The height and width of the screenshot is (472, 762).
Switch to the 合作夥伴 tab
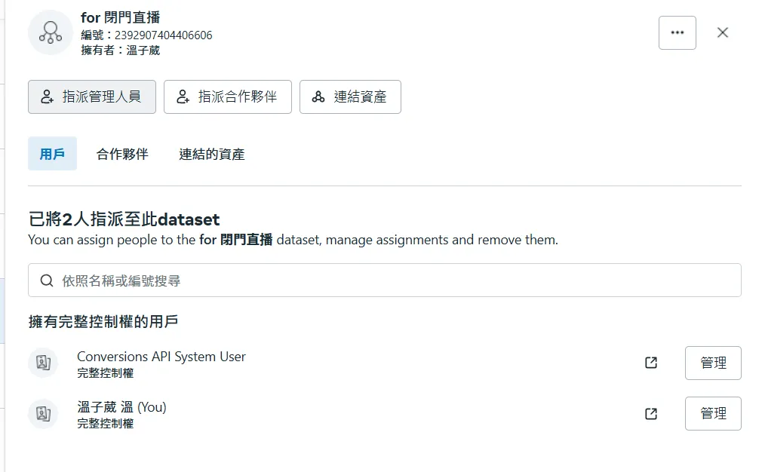(x=122, y=154)
